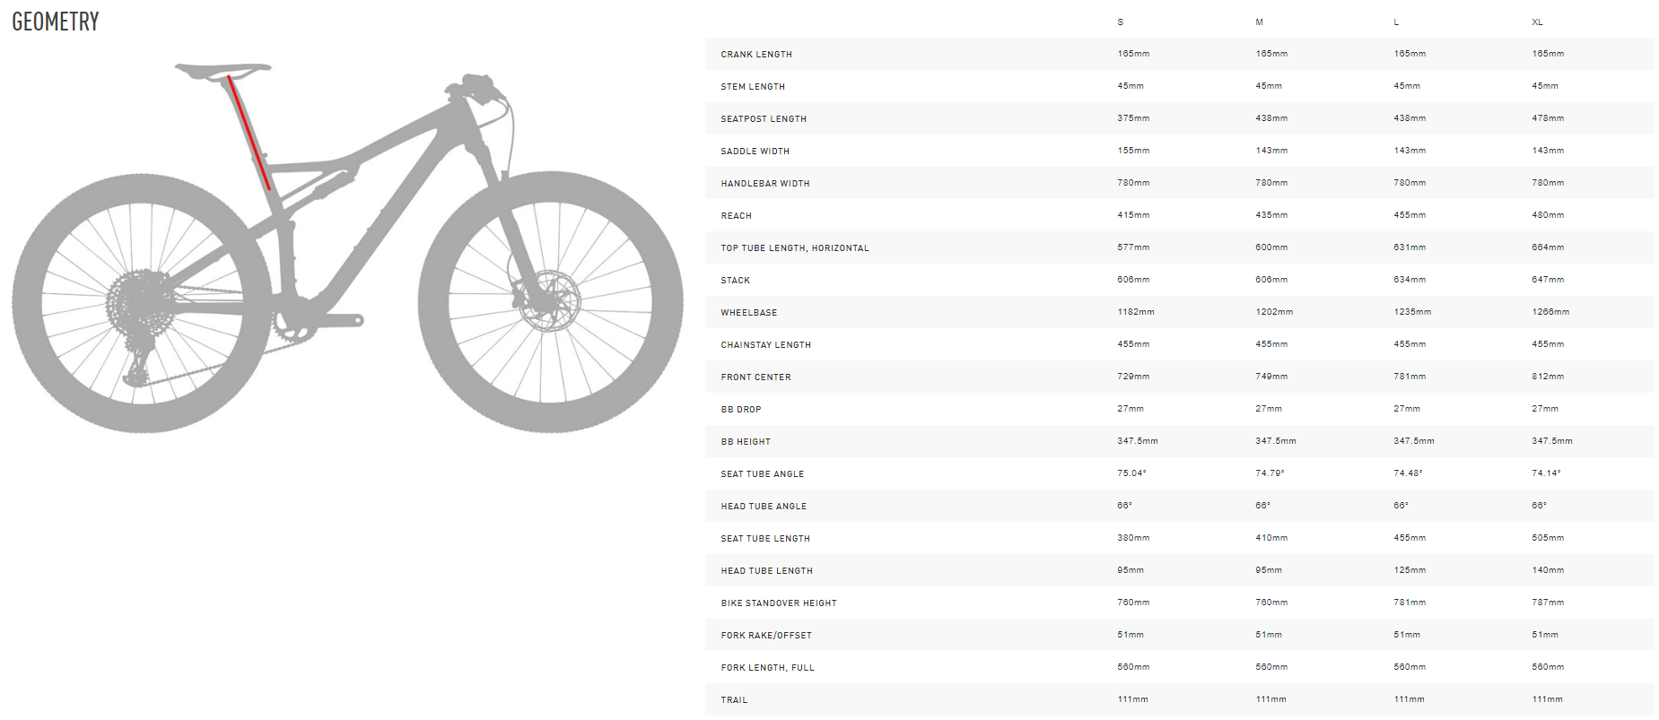Click the bike saddle in the diagram
The height and width of the screenshot is (720, 1659).
[x=223, y=69]
